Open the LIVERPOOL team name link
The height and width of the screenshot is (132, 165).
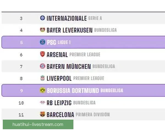(x=59, y=79)
